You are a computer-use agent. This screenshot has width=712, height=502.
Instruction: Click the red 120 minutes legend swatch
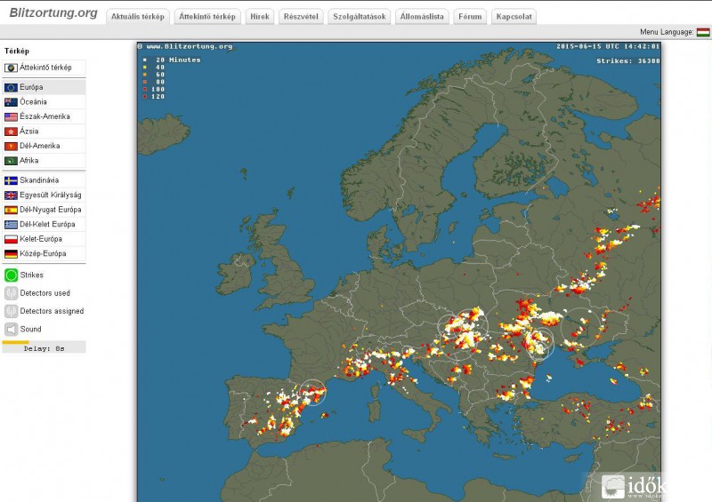(145, 97)
